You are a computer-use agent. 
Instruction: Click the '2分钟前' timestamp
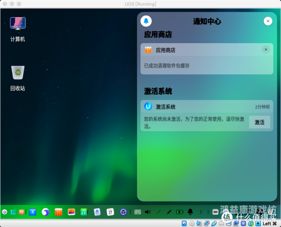[x=262, y=107]
